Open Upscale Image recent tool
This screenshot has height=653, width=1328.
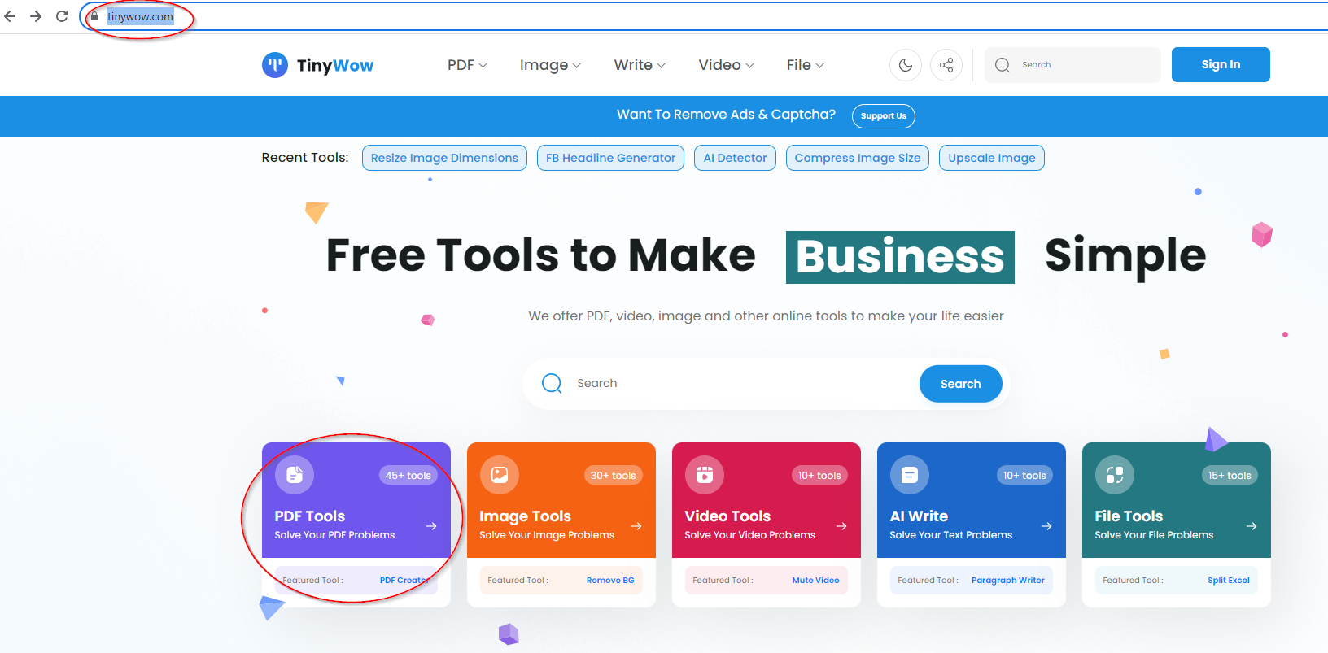coord(991,158)
